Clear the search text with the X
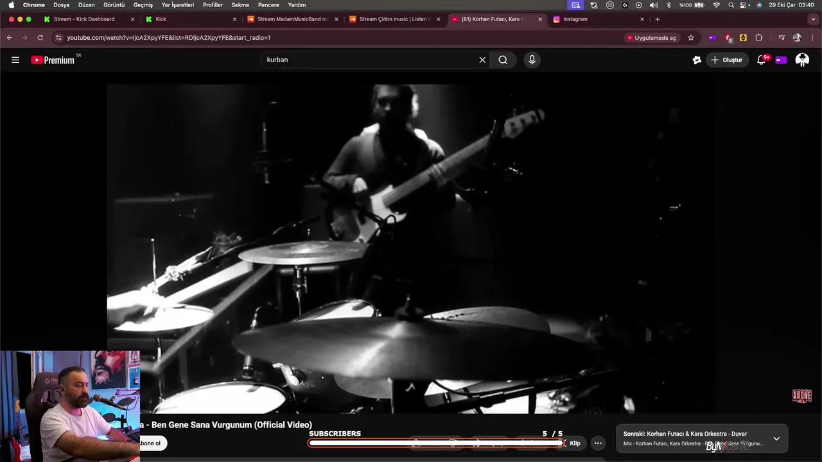 pyautogui.click(x=482, y=60)
